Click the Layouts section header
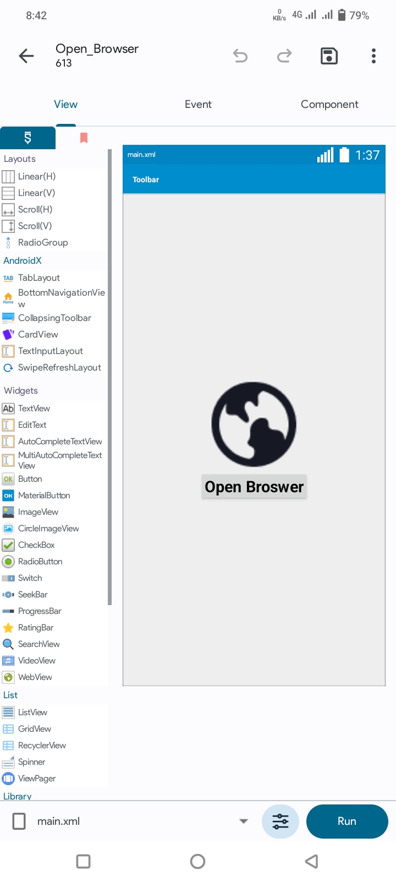The height and width of the screenshot is (881, 396). coord(20,159)
